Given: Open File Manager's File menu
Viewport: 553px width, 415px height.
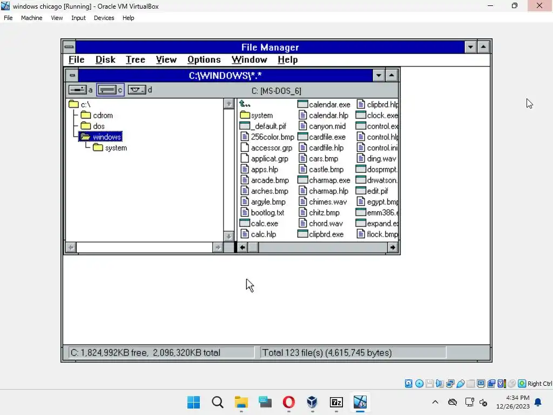Looking at the screenshot, I should click(x=77, y=59).
